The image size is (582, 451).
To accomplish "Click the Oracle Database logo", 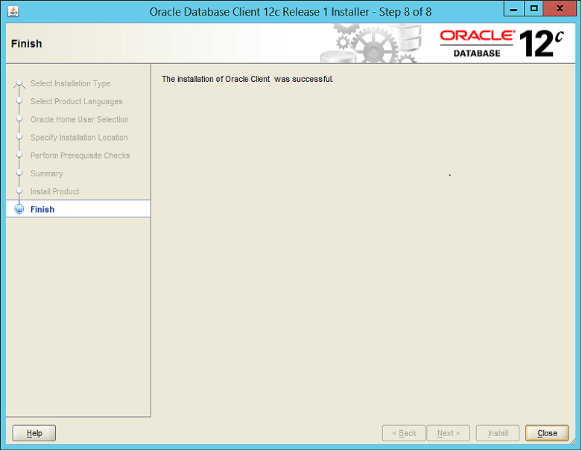I will point(477,42).
